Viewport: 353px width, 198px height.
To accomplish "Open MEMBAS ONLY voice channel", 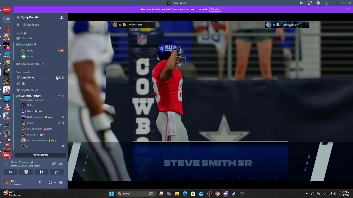I will (x=31, y=96).
